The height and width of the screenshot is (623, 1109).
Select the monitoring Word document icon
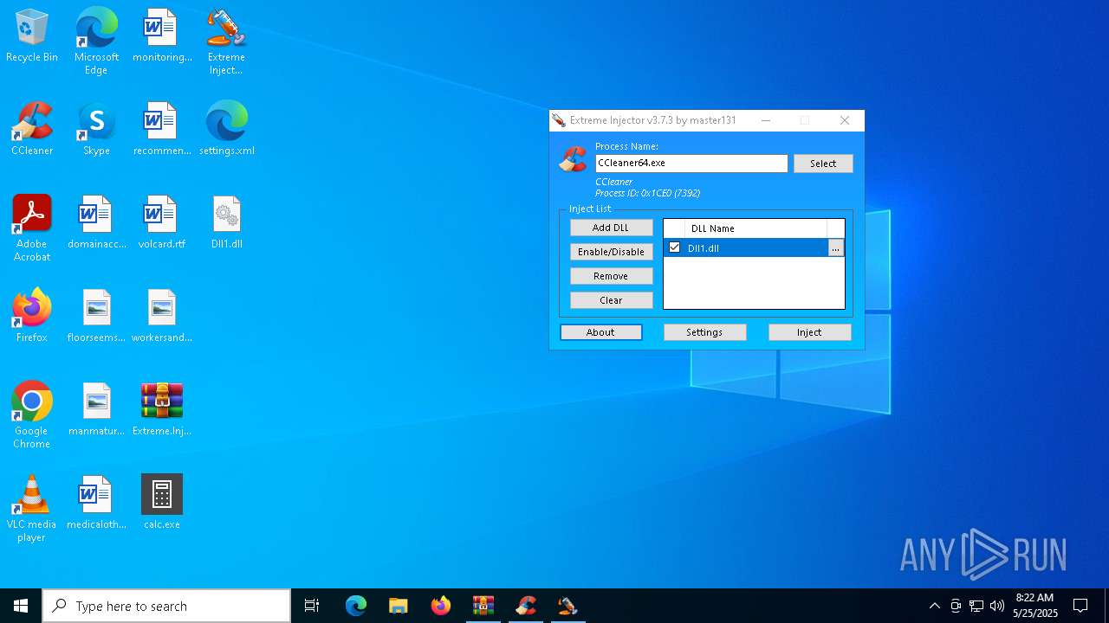tap(162, 36)
